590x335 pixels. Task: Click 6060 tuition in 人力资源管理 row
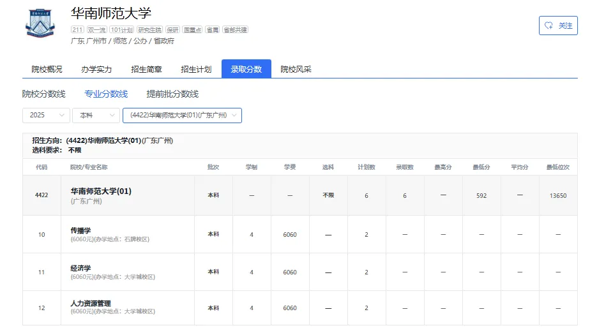point(290,308)
